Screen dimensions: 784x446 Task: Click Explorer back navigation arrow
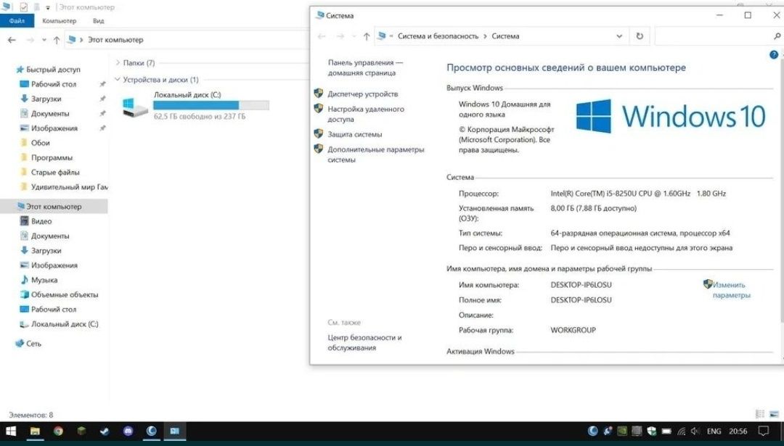click(x=12, y=39)
